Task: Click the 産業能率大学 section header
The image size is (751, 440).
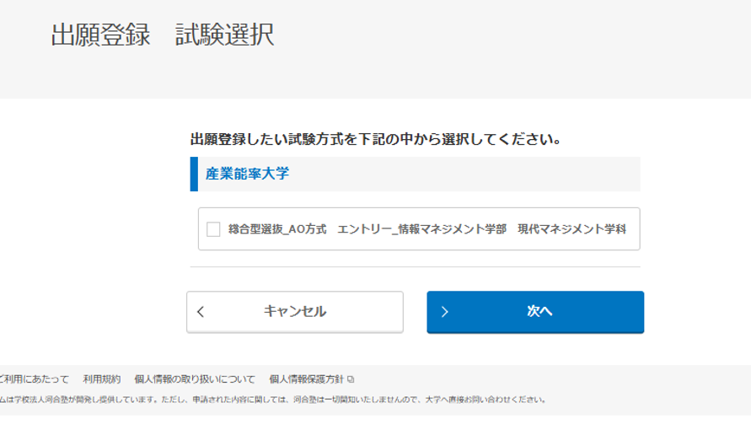Action: pos(248,174)
